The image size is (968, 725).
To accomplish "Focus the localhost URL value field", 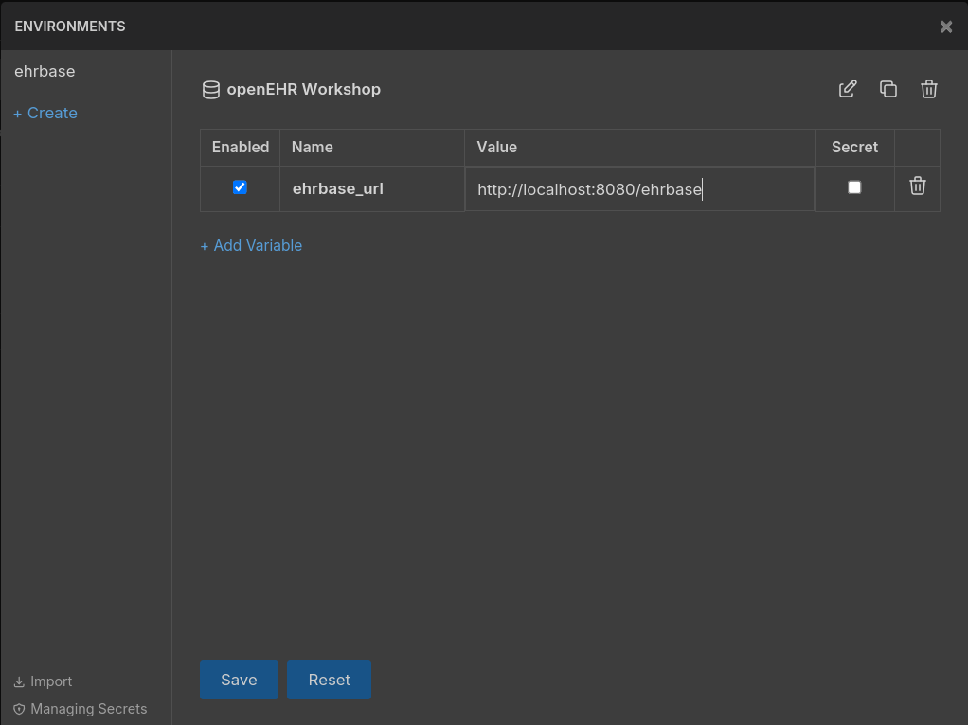I will 639,189.
